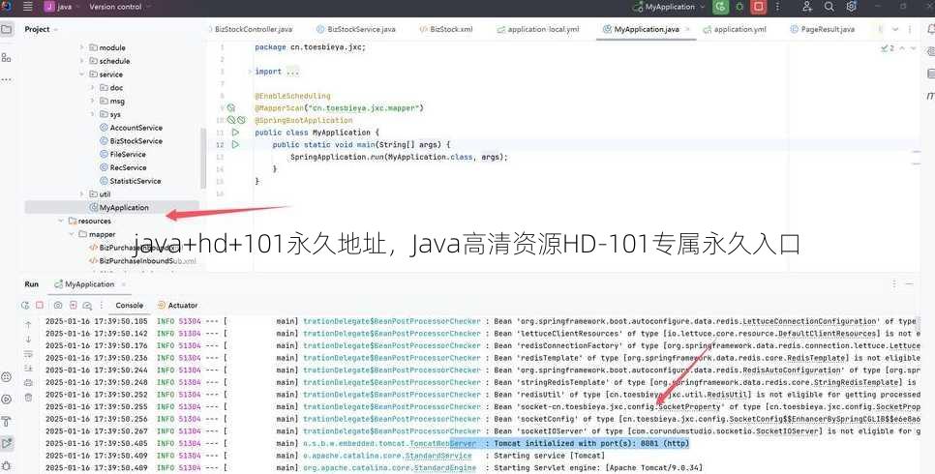Click run gutter icon beside class MyApplication
This screenshot has height=474, width=935.
pyautogui.click(x=235, y=133)
